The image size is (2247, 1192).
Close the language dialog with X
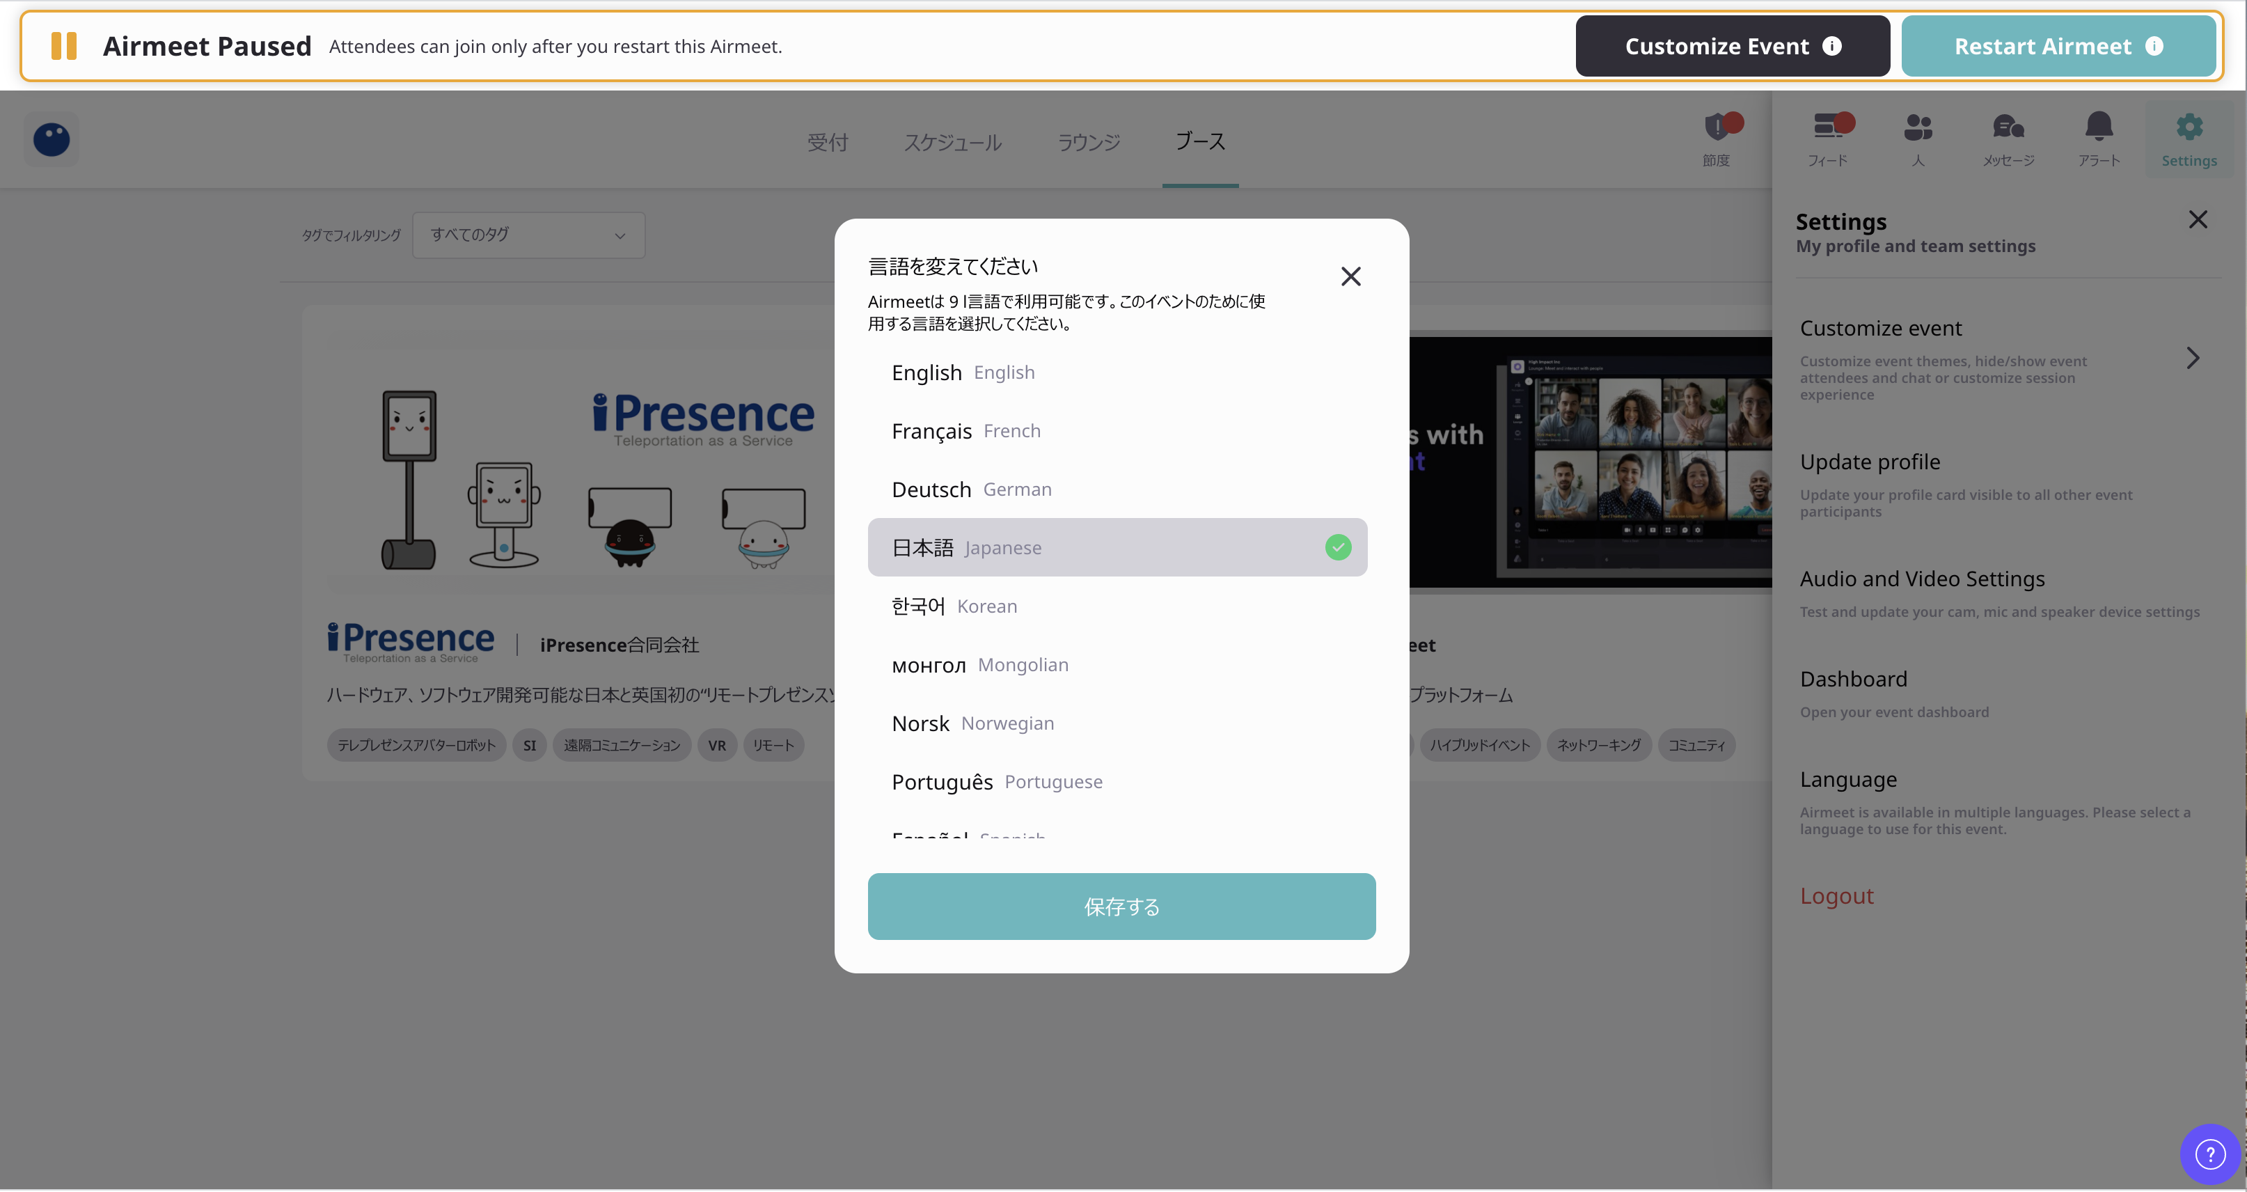pyautogui.click(x=1350, y=276)
